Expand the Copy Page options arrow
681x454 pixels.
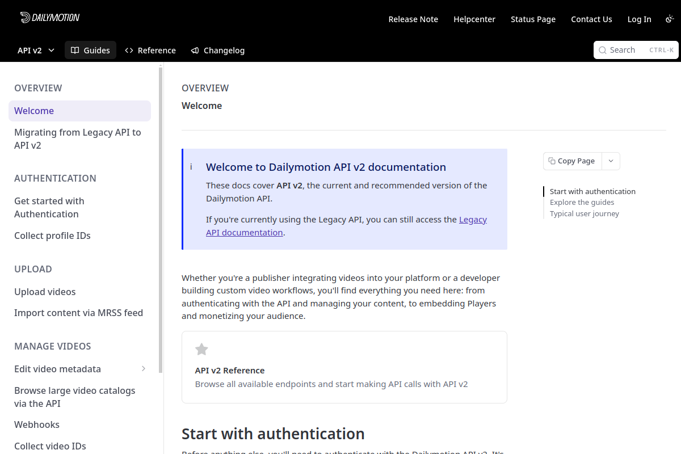coord(611,161)
